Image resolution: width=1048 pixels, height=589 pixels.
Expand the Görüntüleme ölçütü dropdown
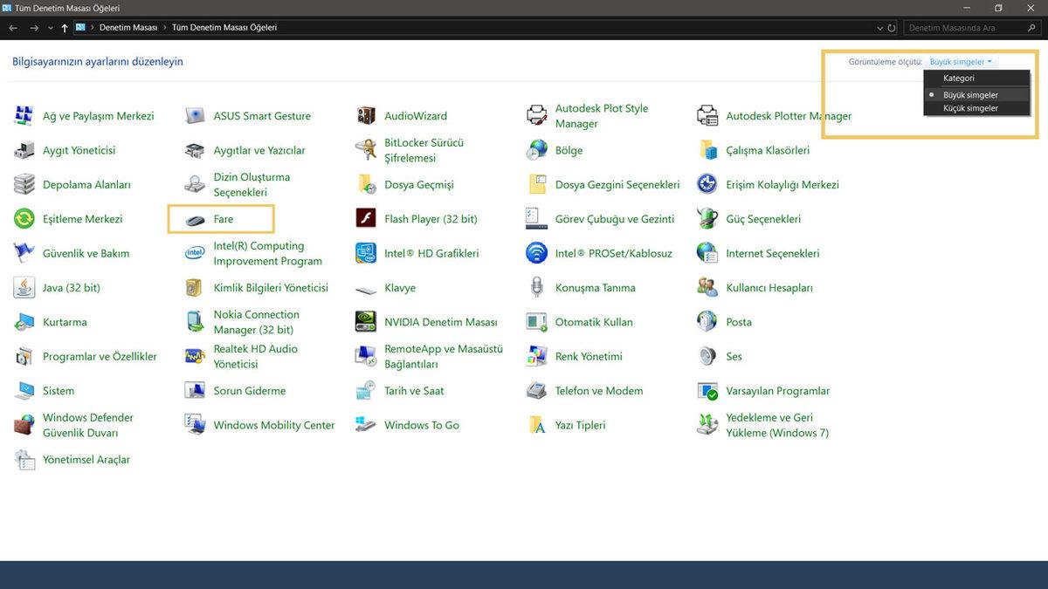pyautogui.click(x=960, y=62)
